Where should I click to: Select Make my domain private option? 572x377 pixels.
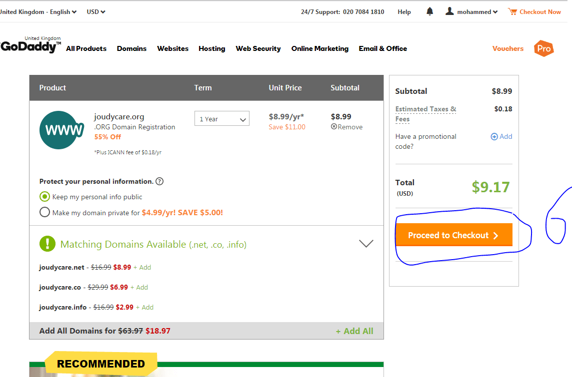[x=44, y=213]
